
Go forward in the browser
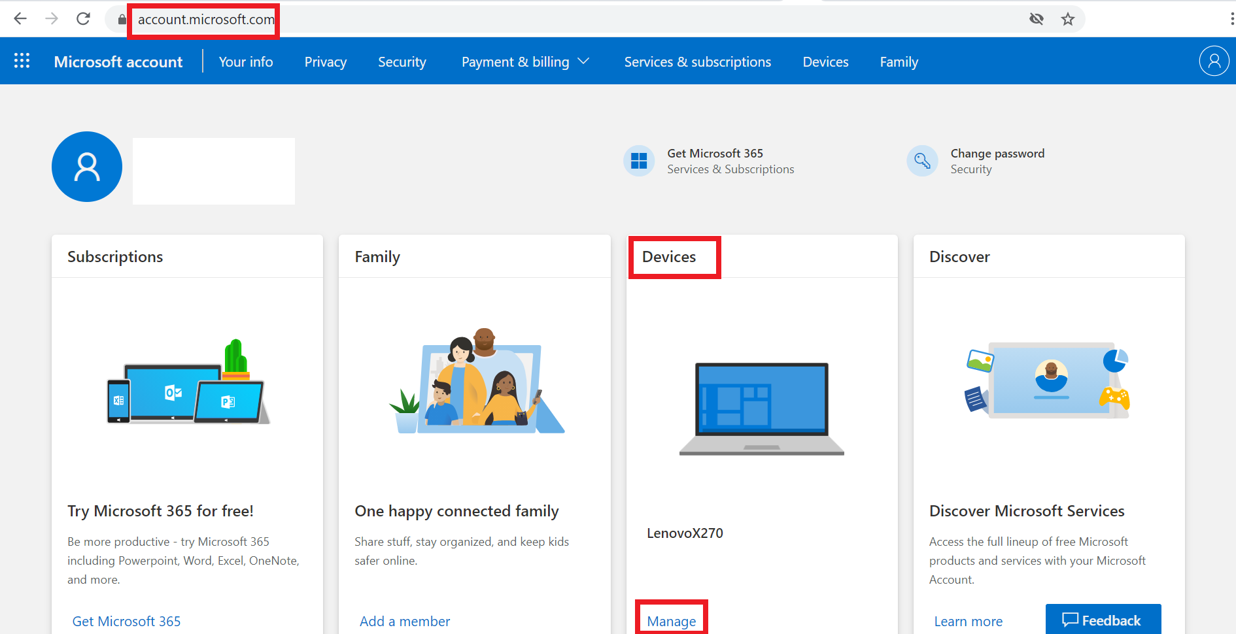tap(52, 19)
